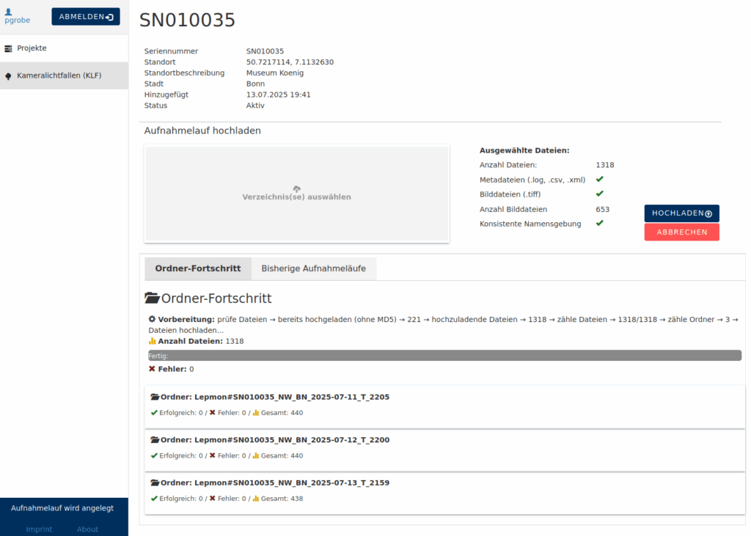Click the status value Aktiv

(x=255, y=106)
